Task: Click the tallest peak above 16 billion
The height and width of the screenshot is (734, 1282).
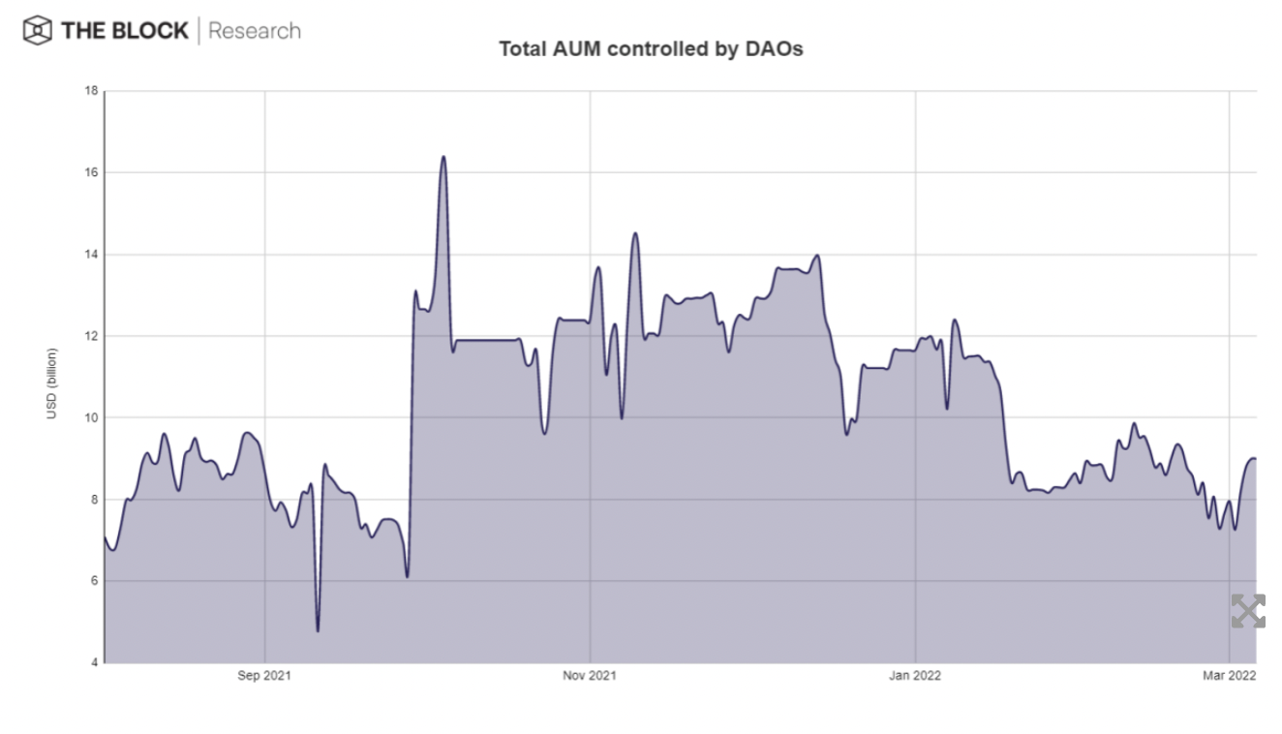Action: pyautogui.click(x=443, y=157)
